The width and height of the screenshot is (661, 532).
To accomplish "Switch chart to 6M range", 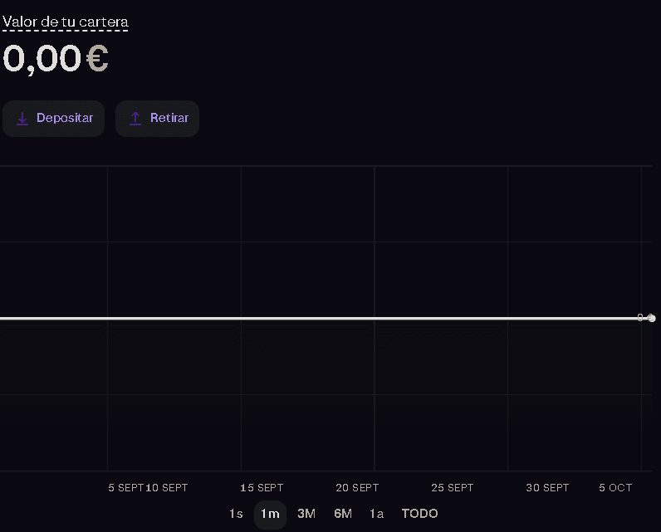I will click(x=343, y=514).
